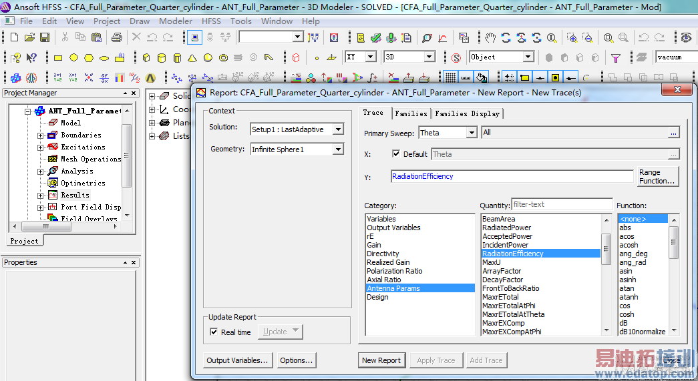Image resolution: width=698 pixels, height=381 pixels.
Task: Click the New Report button
Action: [x=381, y=360]
